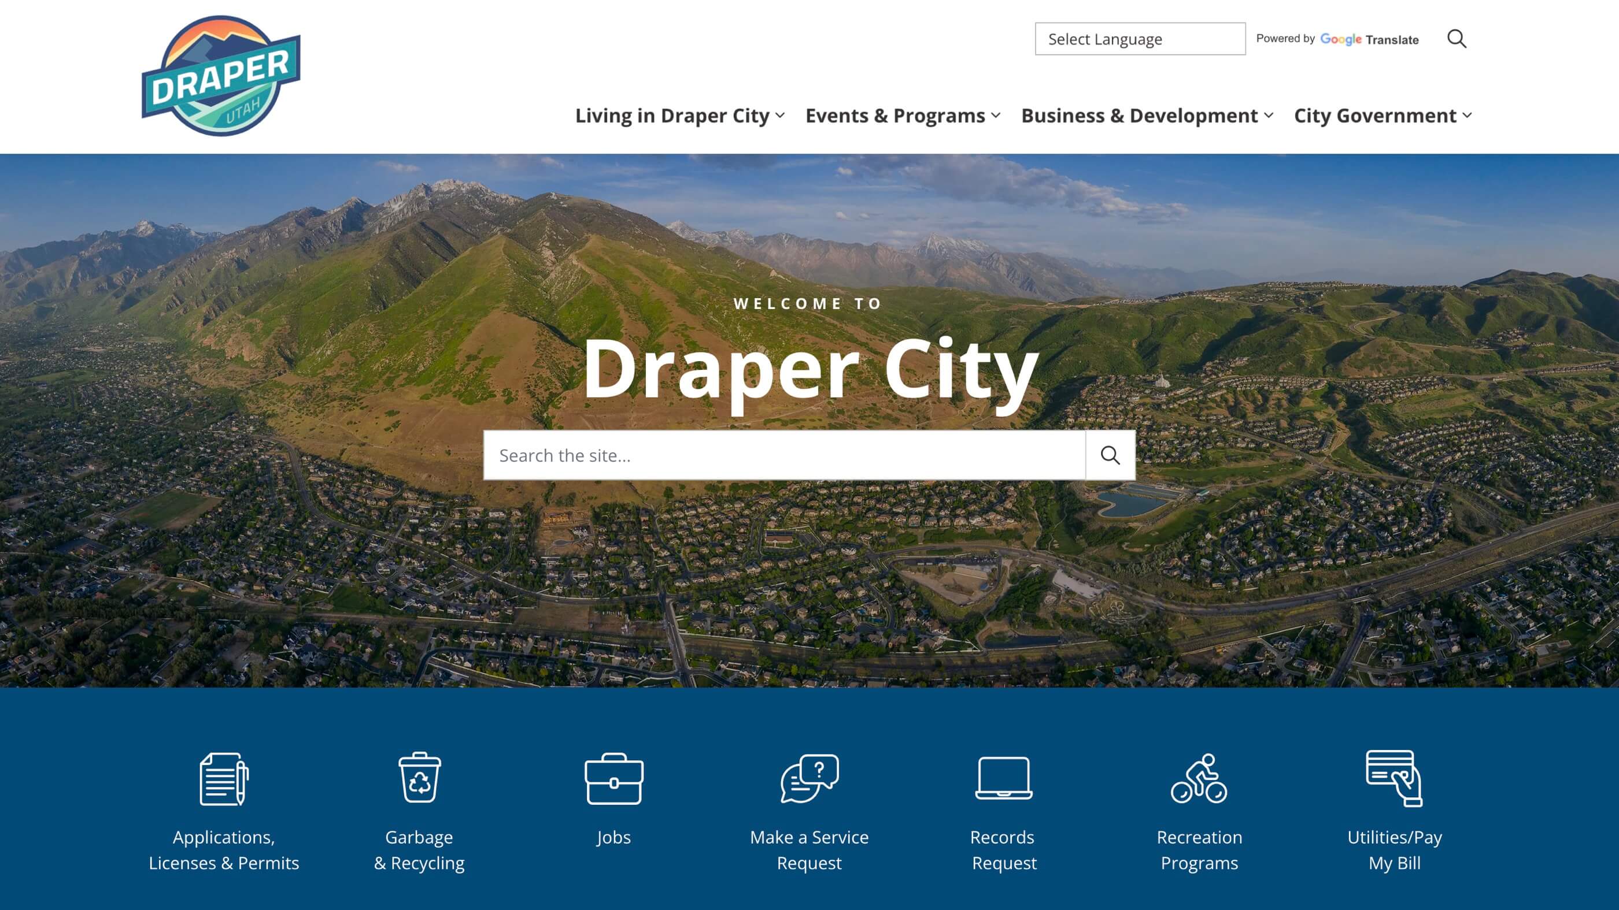Image resolution: width=1619 pixels, height=910 pixels.
Task: Open the Events & Programs menu item
Action: click(x=895, y=116)
